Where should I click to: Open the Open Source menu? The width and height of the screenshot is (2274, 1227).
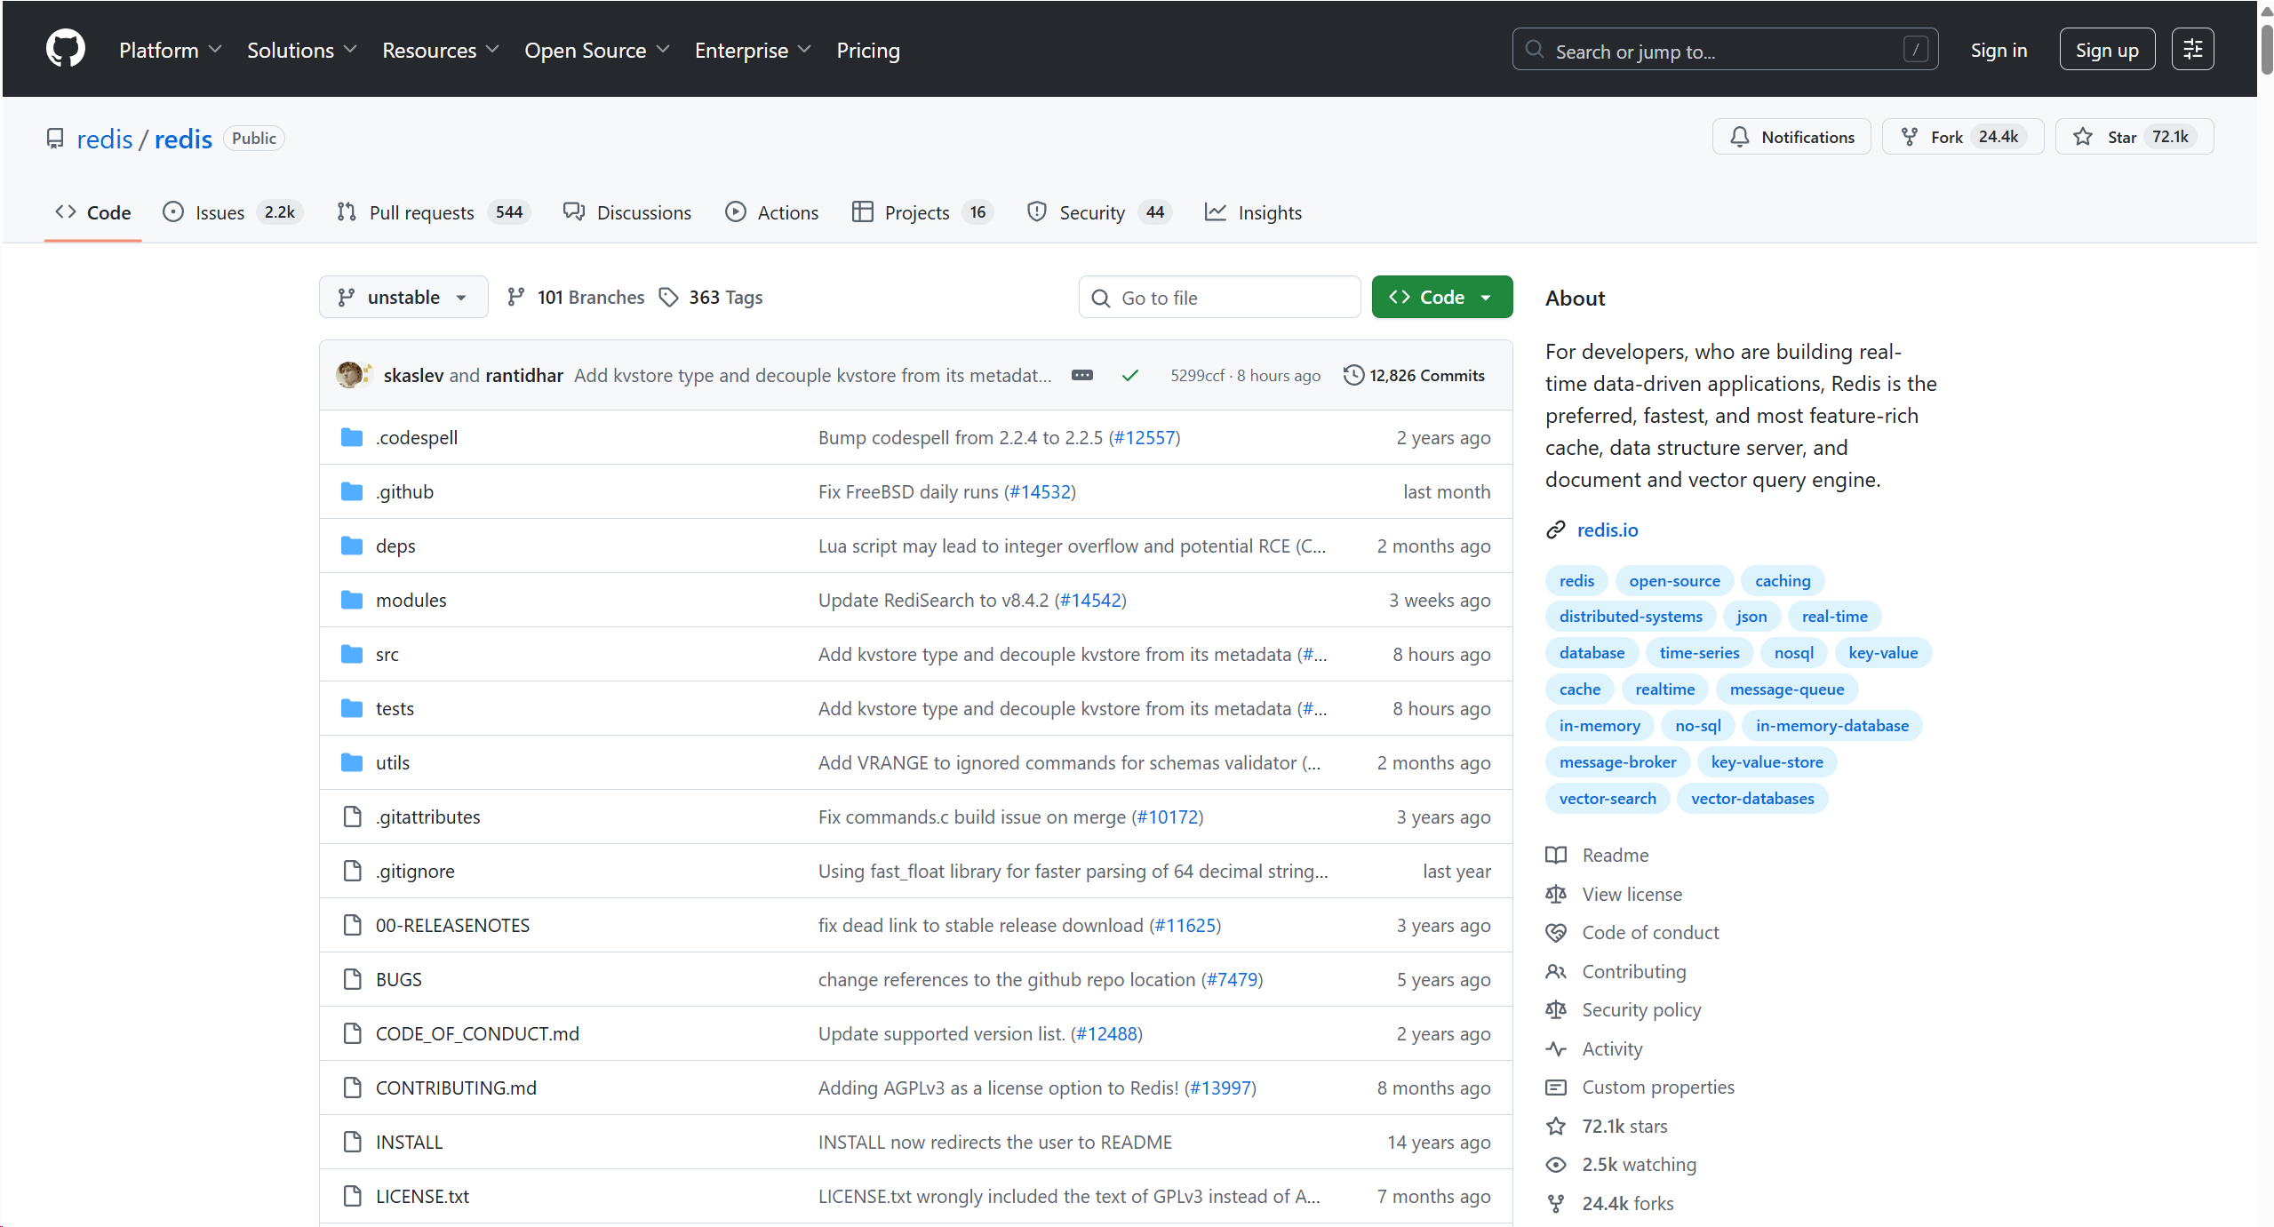pyautogui.click(x=596, y=51)
